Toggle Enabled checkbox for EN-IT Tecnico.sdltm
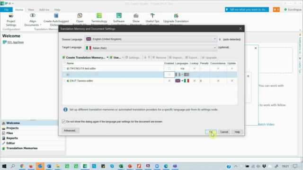303x170 pixels. pyautogui.click(x=169, y=81)
